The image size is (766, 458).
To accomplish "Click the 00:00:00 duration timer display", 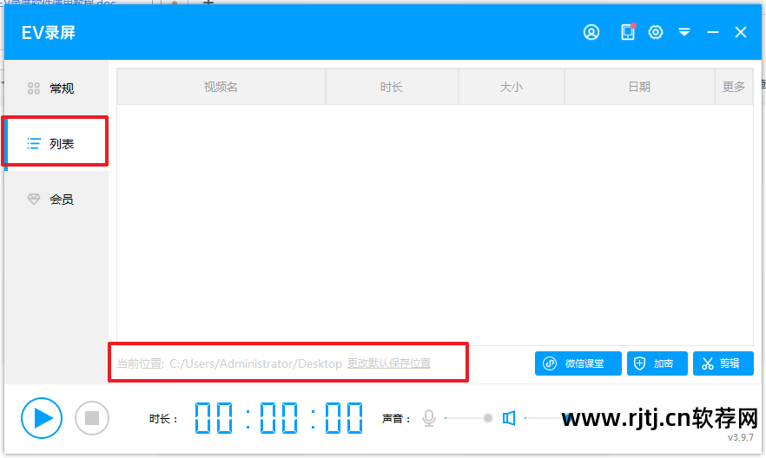I will click(279, 418).
